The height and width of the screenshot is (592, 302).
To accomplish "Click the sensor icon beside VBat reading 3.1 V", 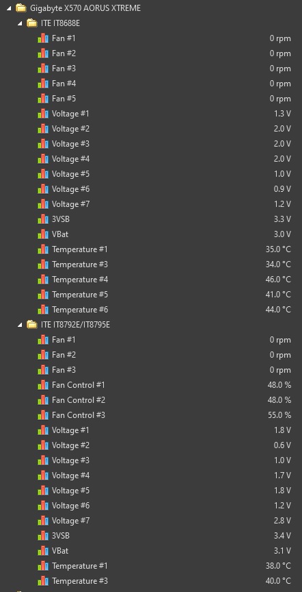I will [43, 550].
